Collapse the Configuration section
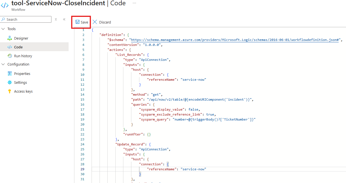 pyautogui.click(x=3, y=64)
